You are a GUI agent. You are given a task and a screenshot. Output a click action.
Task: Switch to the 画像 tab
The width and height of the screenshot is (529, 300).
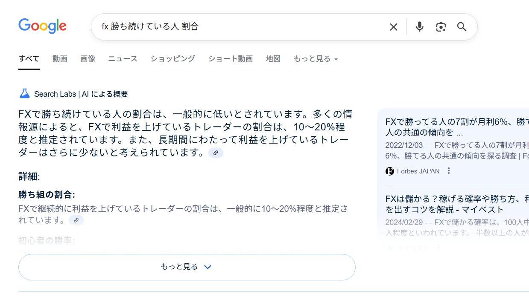(88, 59)
